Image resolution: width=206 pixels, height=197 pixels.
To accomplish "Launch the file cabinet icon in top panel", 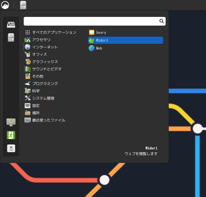I will coord(23,5).
